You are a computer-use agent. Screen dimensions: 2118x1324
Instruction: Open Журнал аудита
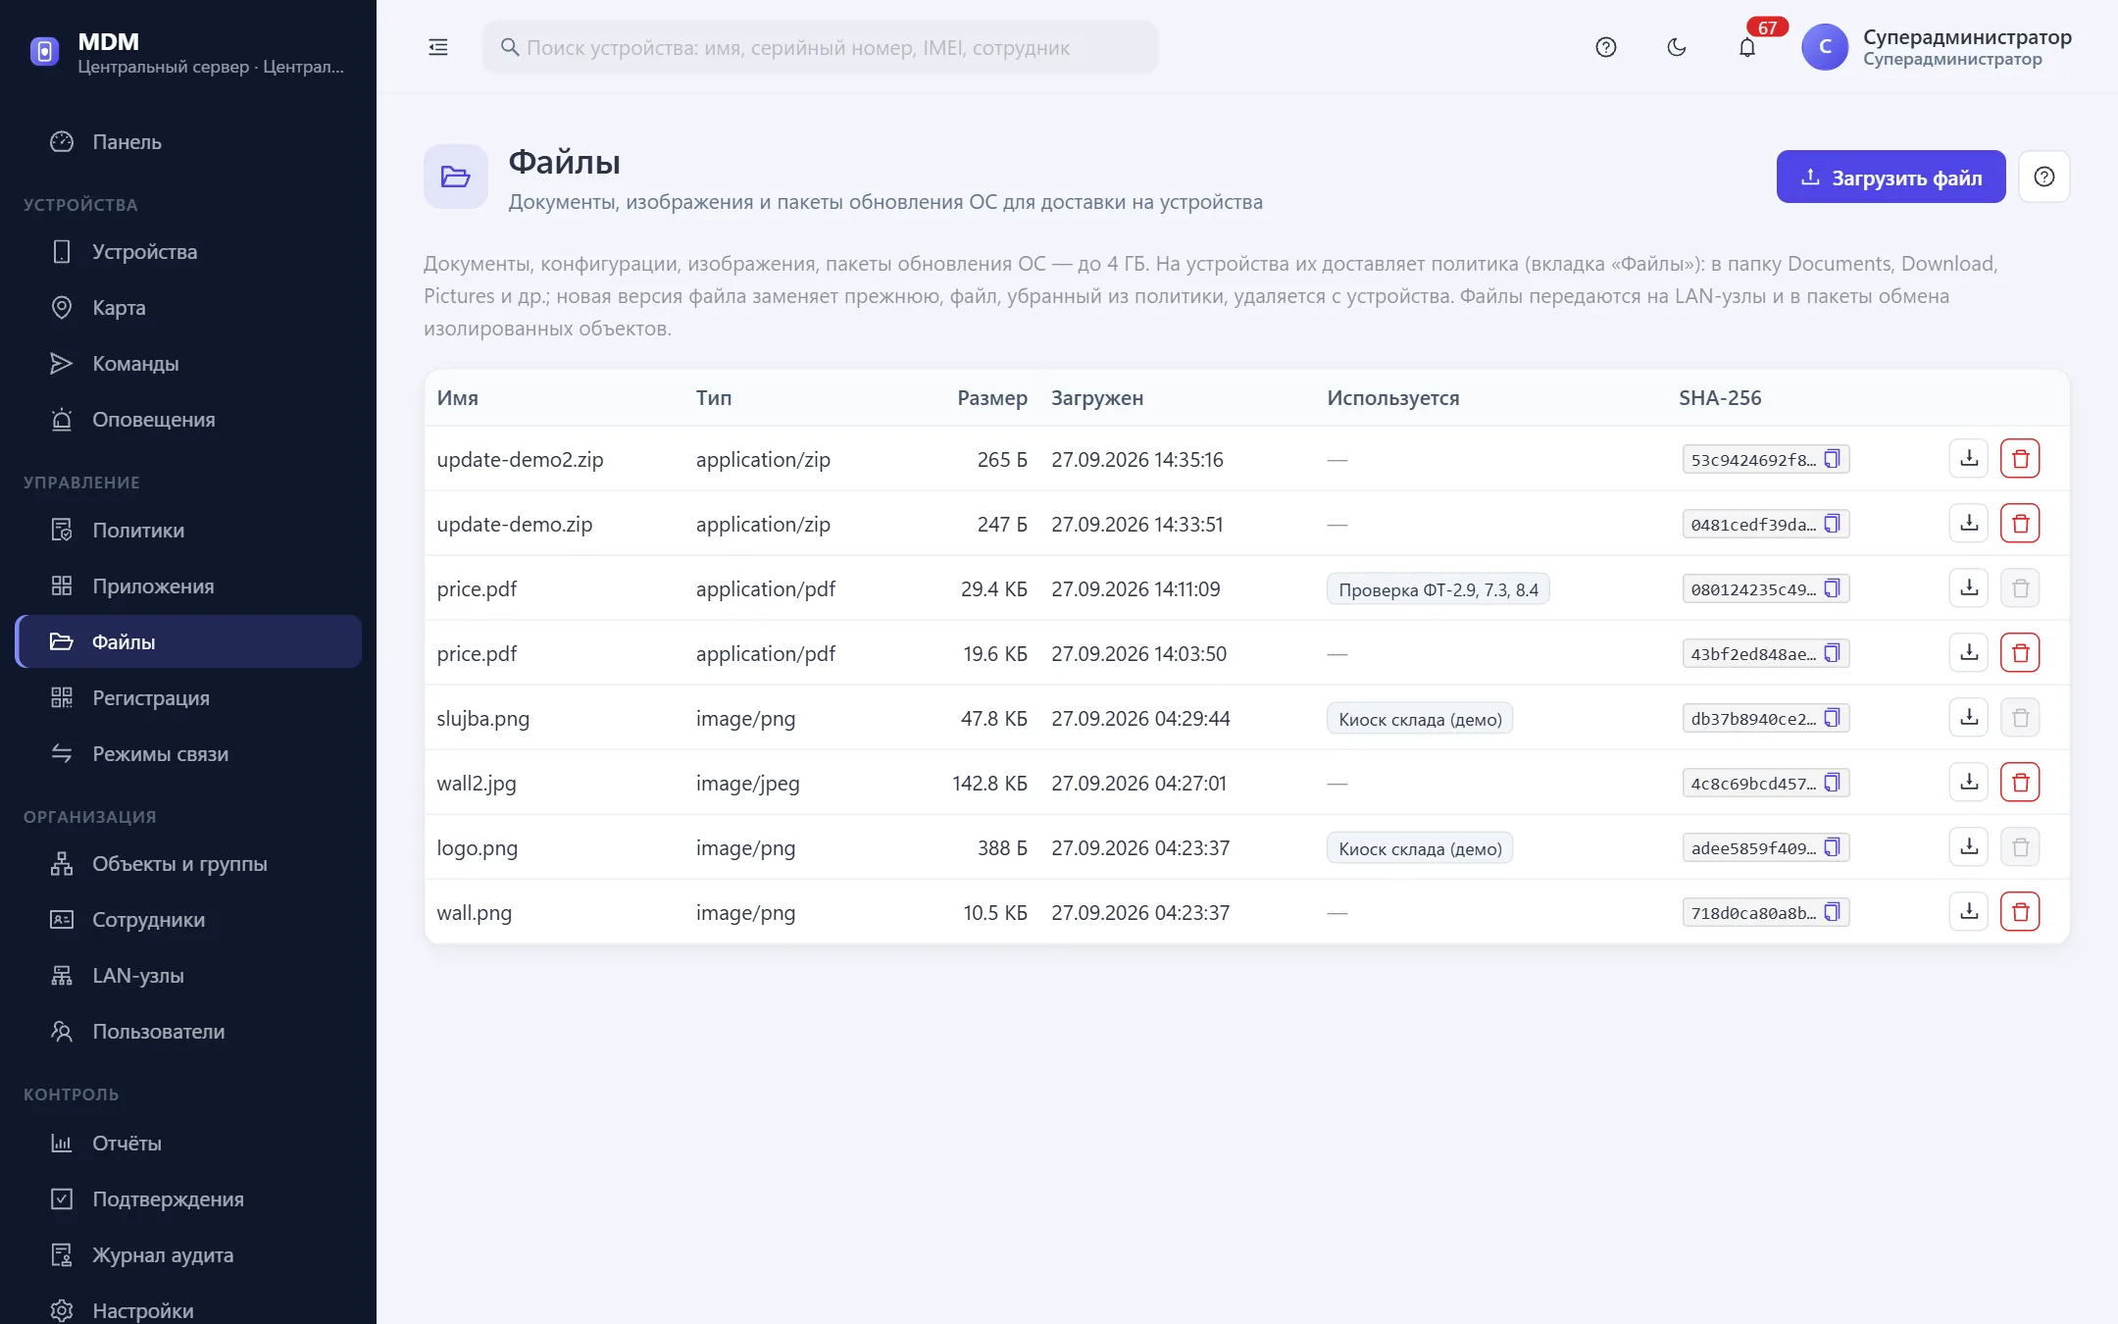tap(188, 1254)
